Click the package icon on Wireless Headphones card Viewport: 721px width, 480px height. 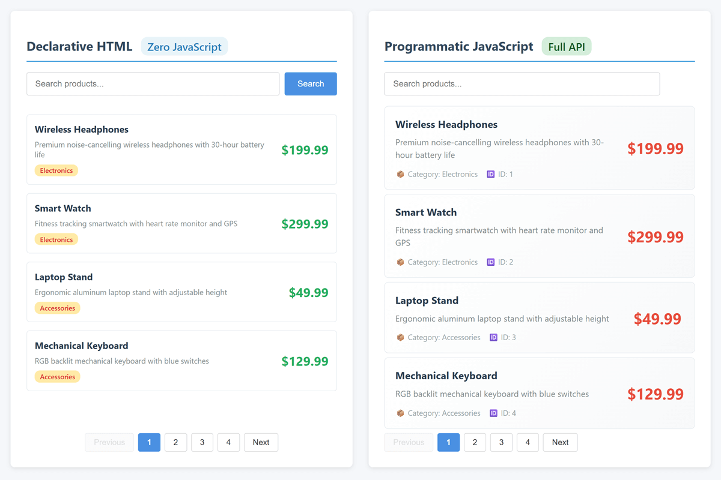[400, 174]
